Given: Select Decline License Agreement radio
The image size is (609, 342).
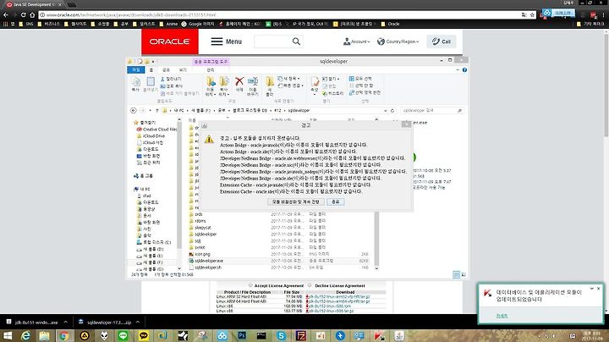Looking at the screenshot, I should pos(310,285).
